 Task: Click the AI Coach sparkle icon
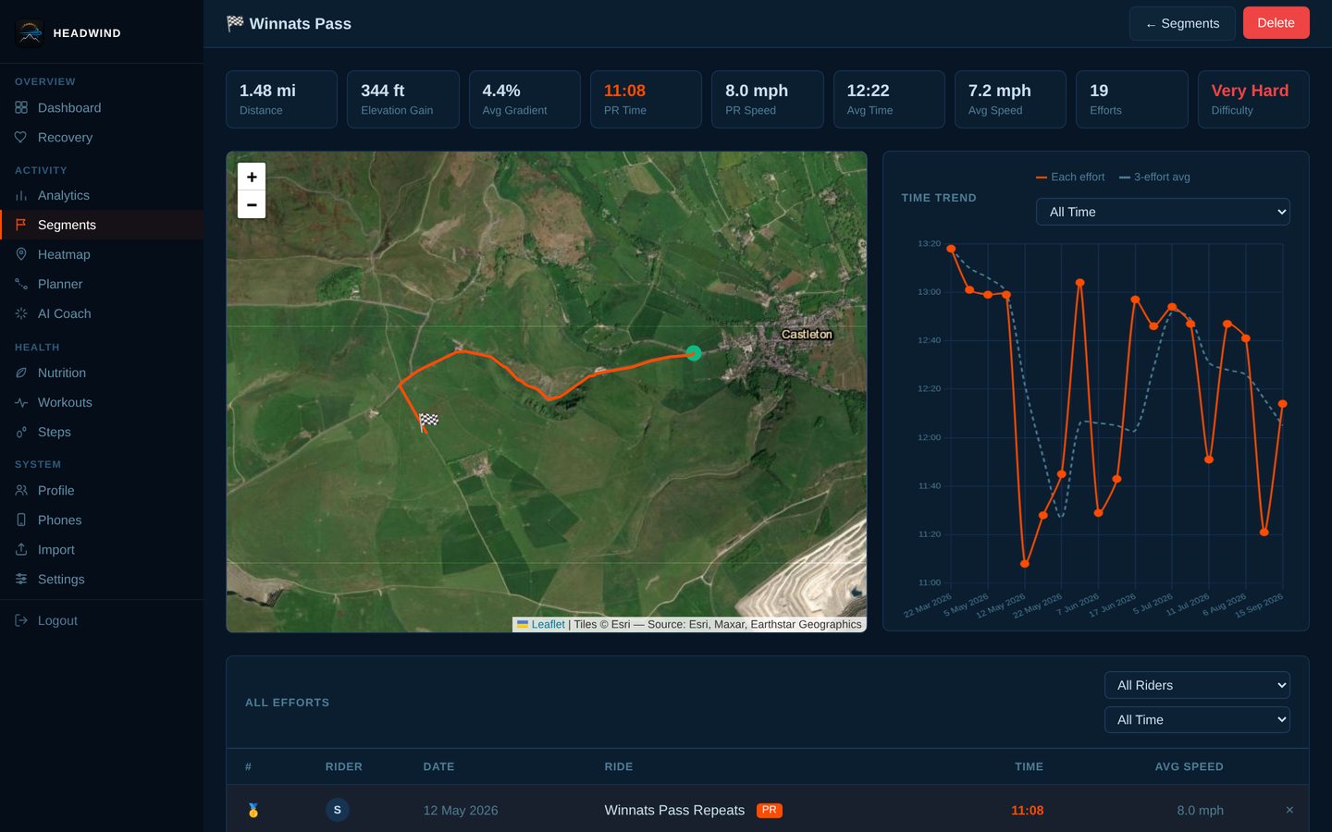point(21,314)
